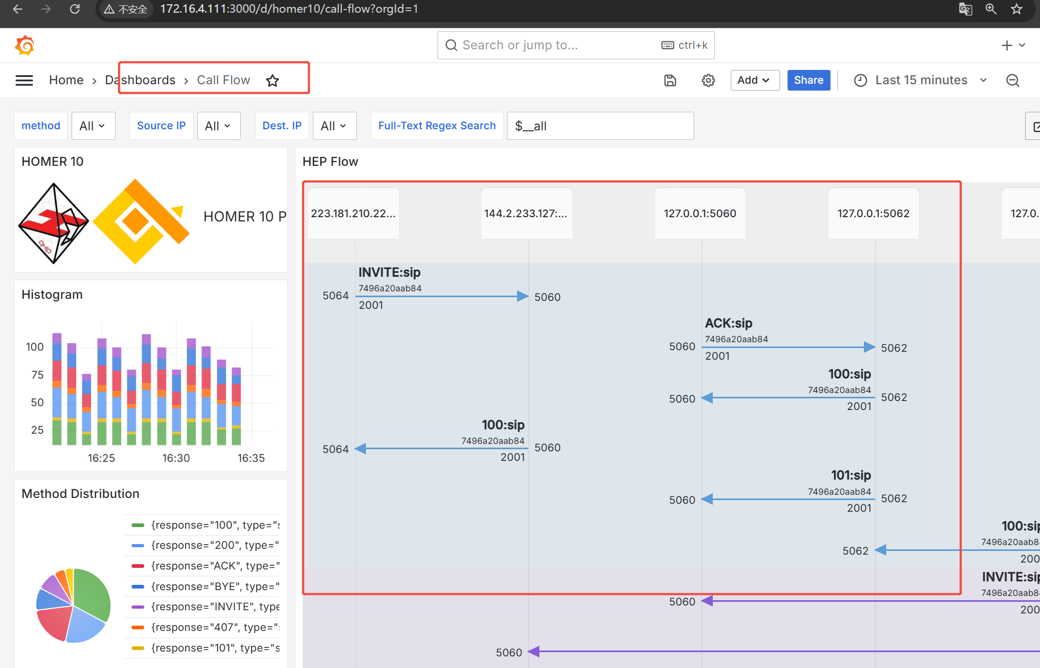The height and width of the screenshot is (668, 1040).
Task: Click the Full-Text Regex Search input field
Action: [x=600, y=126]
